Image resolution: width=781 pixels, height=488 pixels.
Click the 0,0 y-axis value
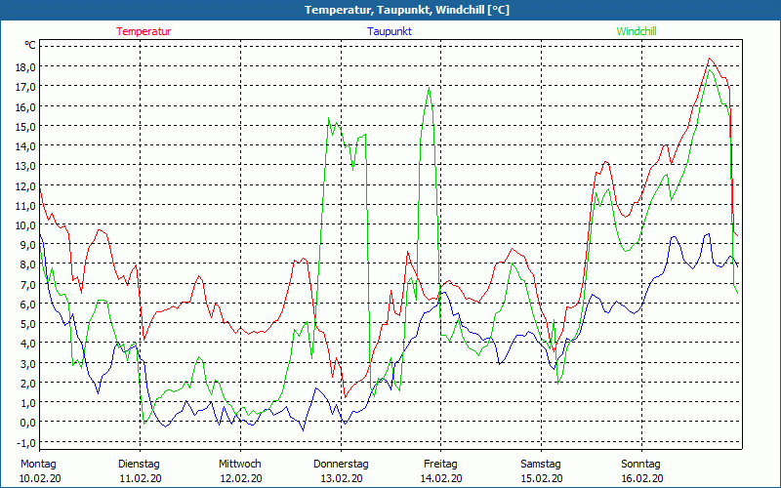coord(26,422)
